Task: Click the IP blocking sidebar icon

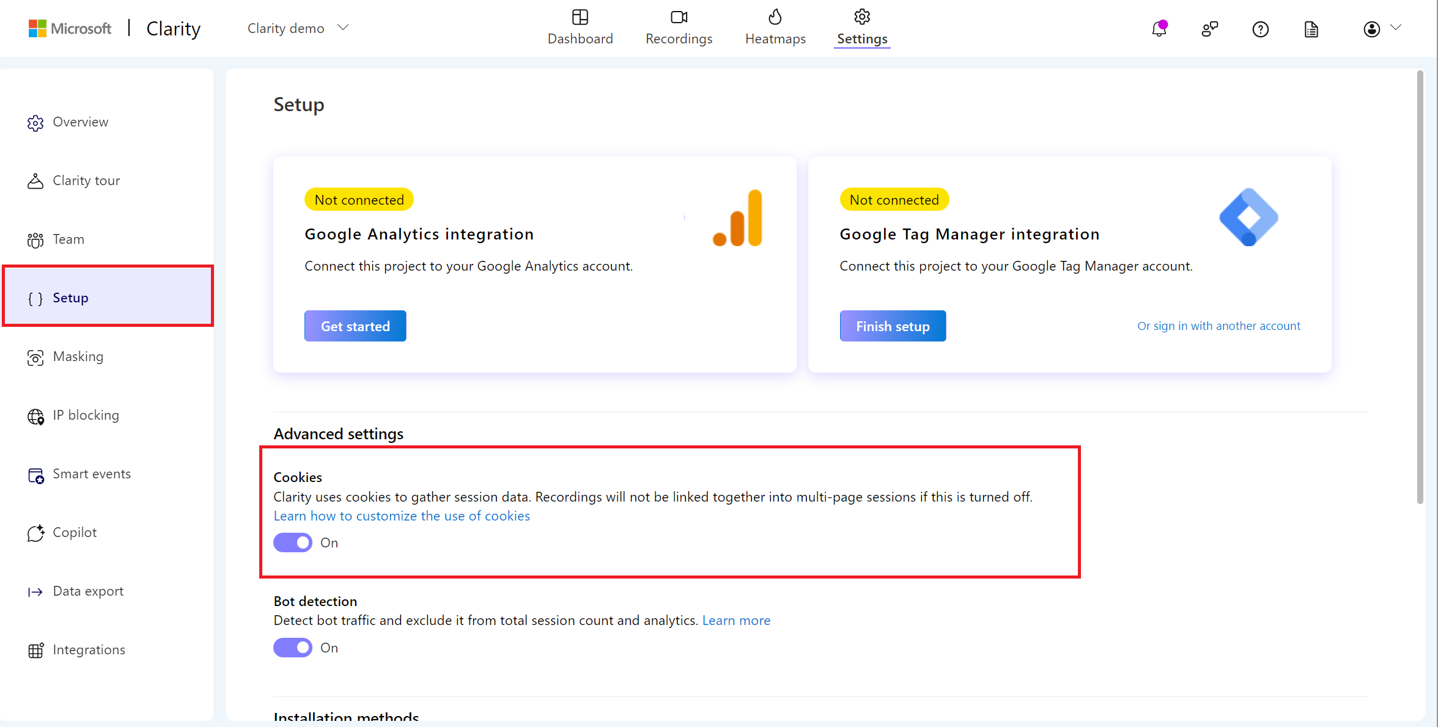Action: coord(35,414)
